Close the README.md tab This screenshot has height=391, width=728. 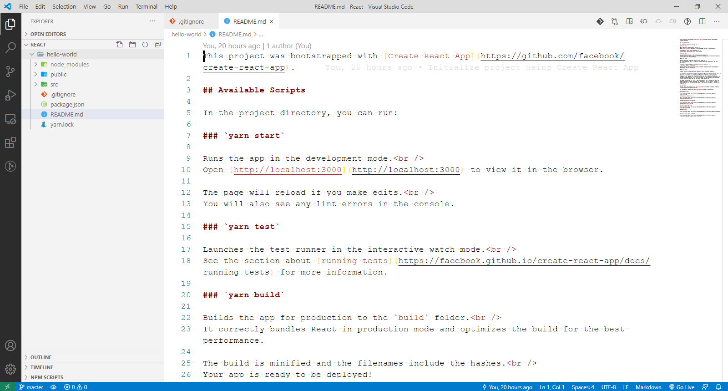tap(272, 21)
